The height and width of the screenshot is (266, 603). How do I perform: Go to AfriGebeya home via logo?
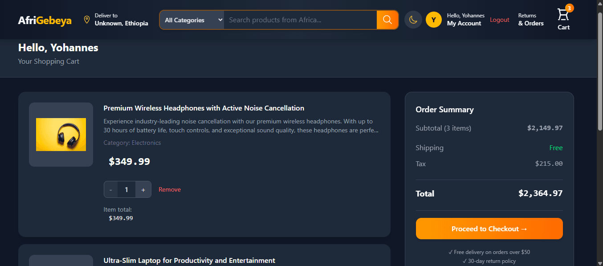pyautogui.click(x=45, y=20)
